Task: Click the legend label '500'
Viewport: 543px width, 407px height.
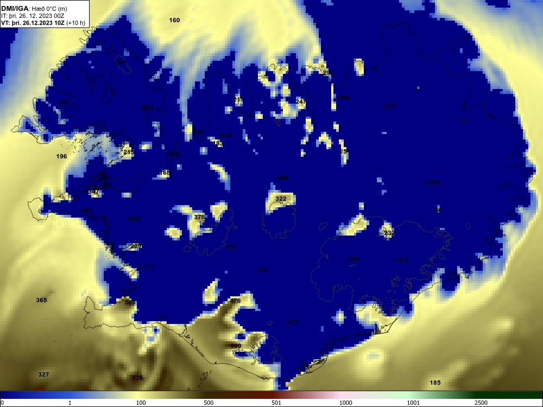Action: point(209,403)
